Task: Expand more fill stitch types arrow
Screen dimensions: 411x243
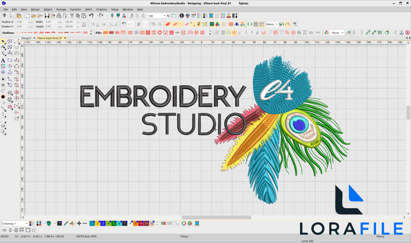Action: pos(210,33)
